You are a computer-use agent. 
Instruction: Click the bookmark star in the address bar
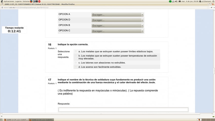click(x=208, y=8)
